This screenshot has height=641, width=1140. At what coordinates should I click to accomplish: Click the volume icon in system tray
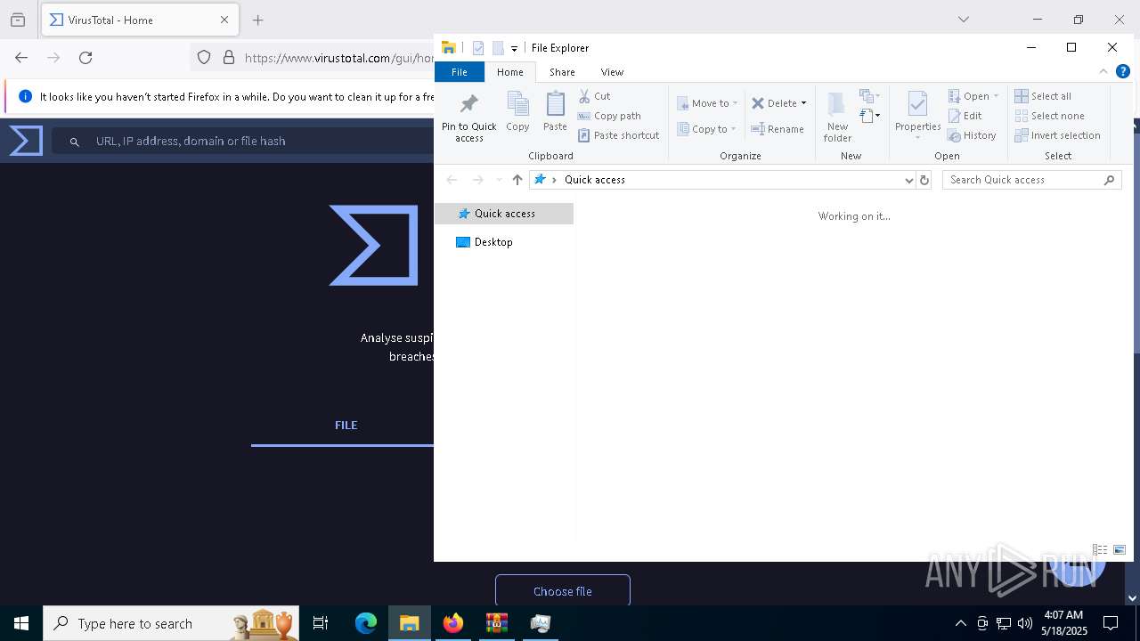[1025, 623]
